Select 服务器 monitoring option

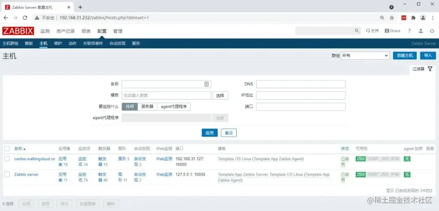click(147, 107)
